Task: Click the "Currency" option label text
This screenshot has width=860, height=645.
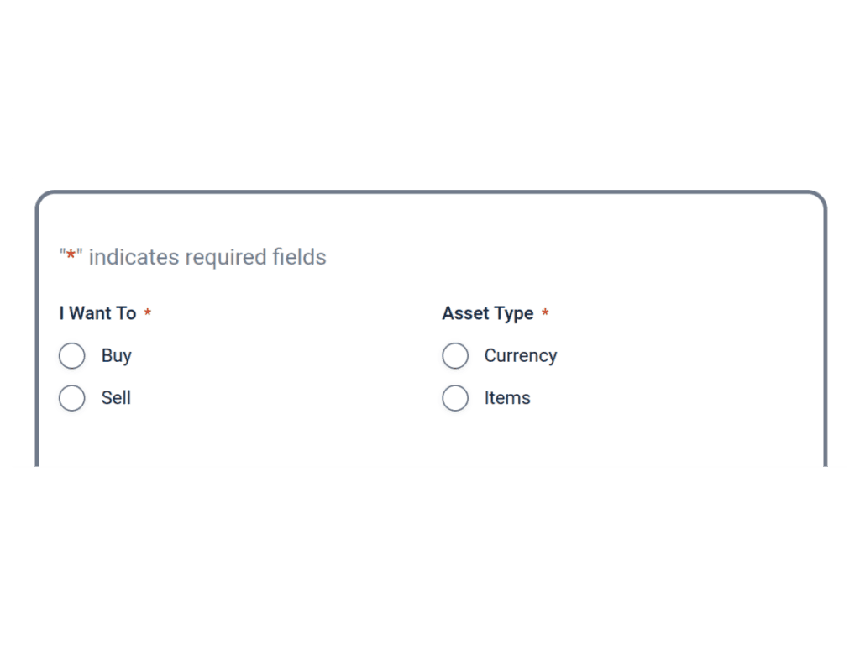Action: tap(520, 356)
